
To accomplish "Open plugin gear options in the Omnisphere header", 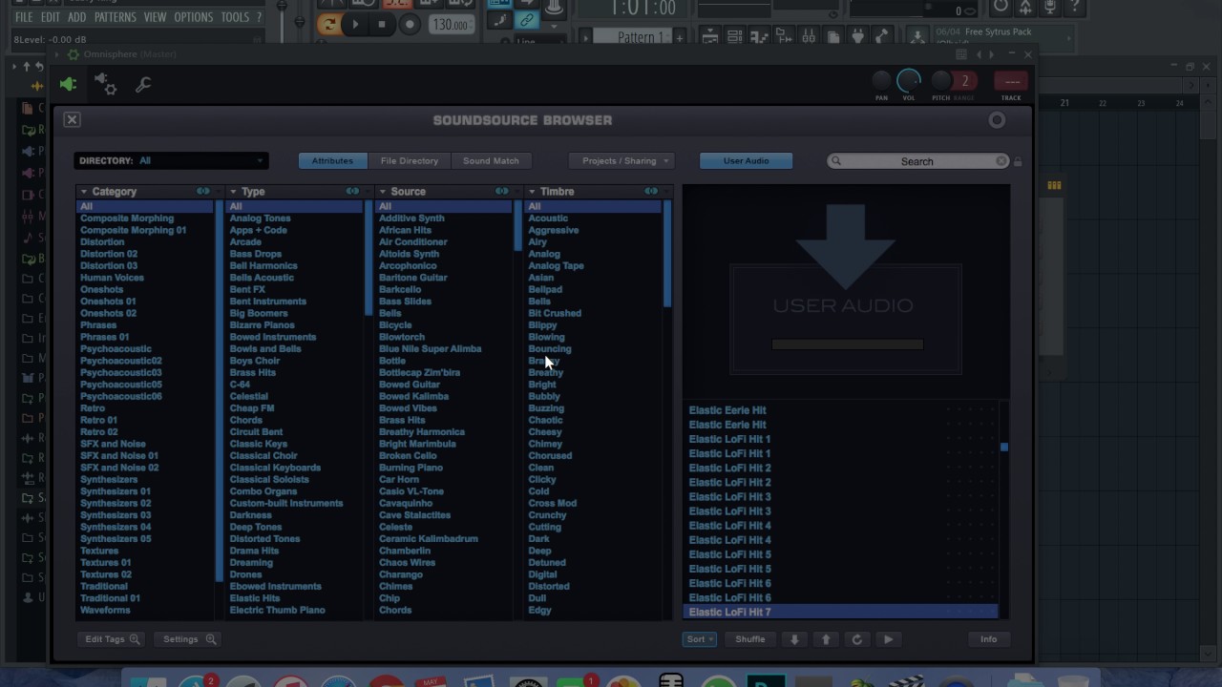I will tap(106, 85).
